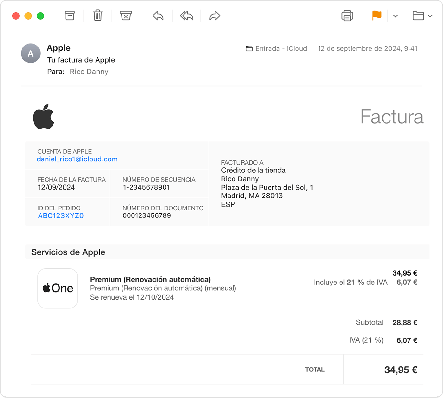This screenshot has width=443, height=398.
Task: Forward this invoice email
Action: point(215,16)
